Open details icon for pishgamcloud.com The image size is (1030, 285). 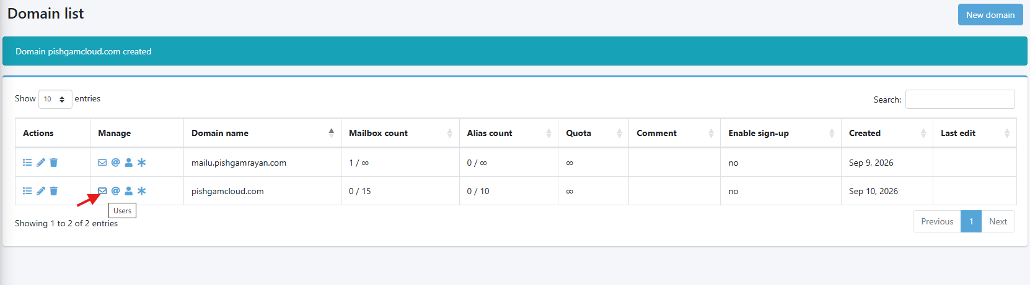coord(27,191)
